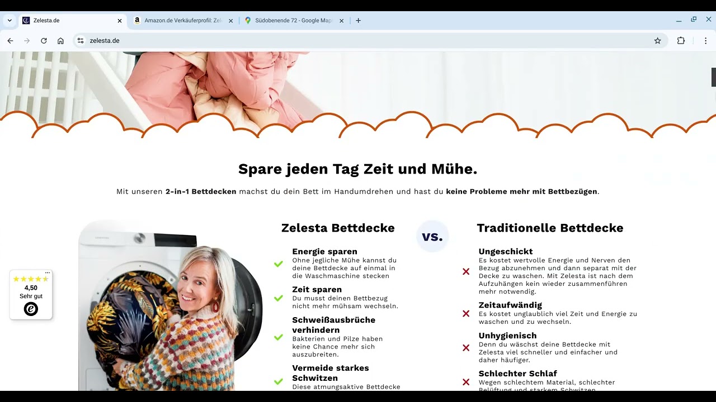Screen dimensions: 716x402
Task: Click the washing machine woman photo
Action: [x=171, y=305]
